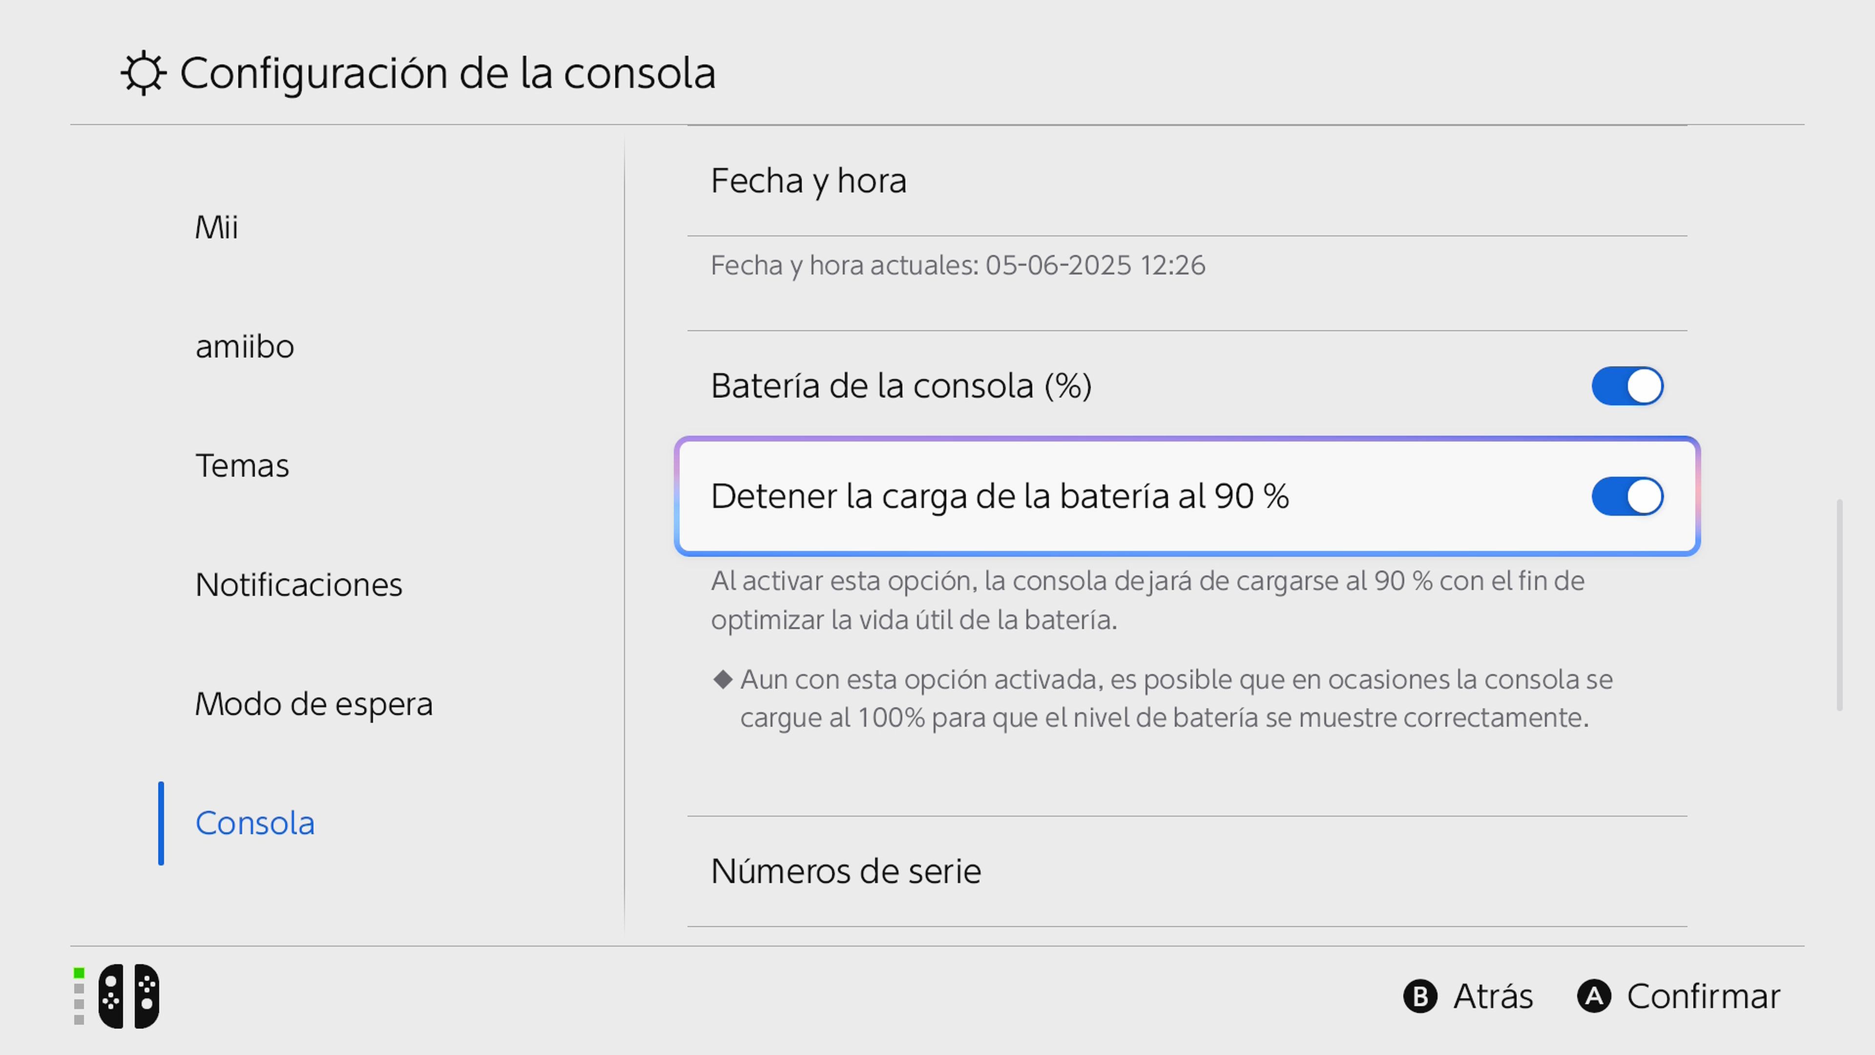The width and height of the screenshot is (1875, 1055).
Task: Open the amiibo settings section
Action: tap(245, 347)
